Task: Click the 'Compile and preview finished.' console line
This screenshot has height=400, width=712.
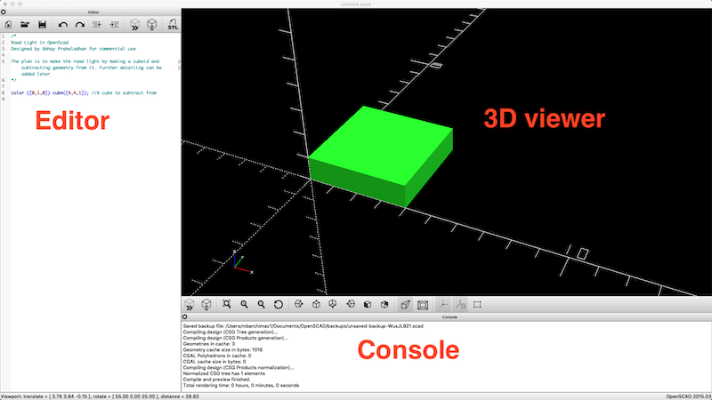Action: (216, 380)
